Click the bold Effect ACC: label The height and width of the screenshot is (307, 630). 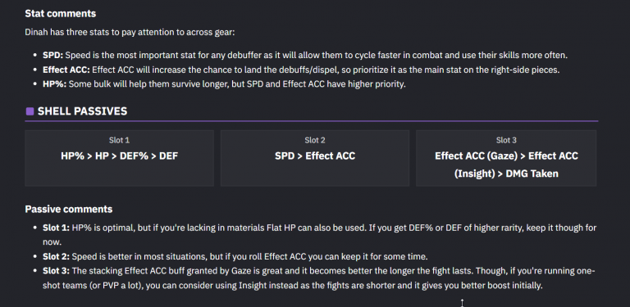[x=66, y=70]
